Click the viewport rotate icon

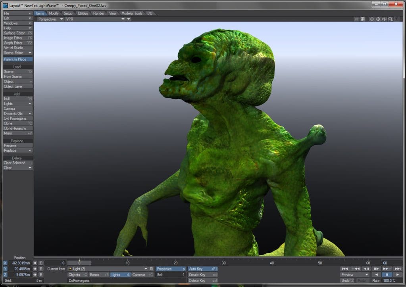[384, 19]
